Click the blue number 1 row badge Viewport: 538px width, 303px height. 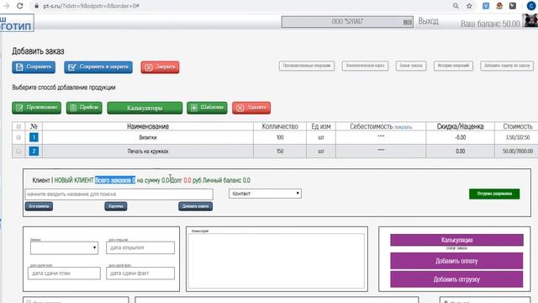(34, 137)
